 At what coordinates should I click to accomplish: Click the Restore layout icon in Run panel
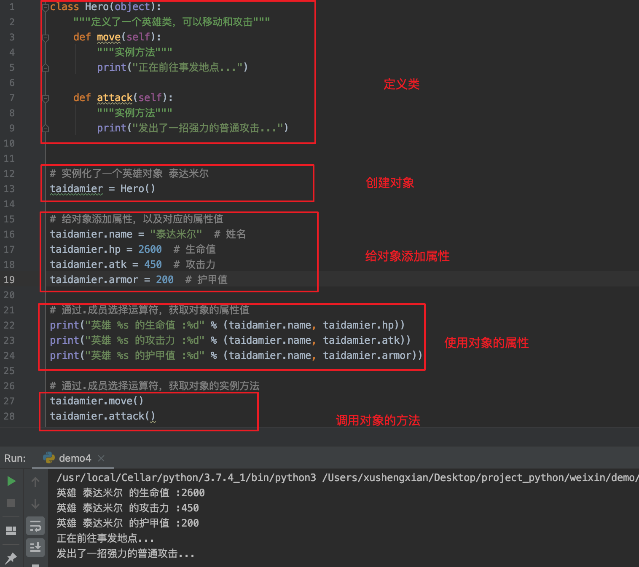coord(11,531)
